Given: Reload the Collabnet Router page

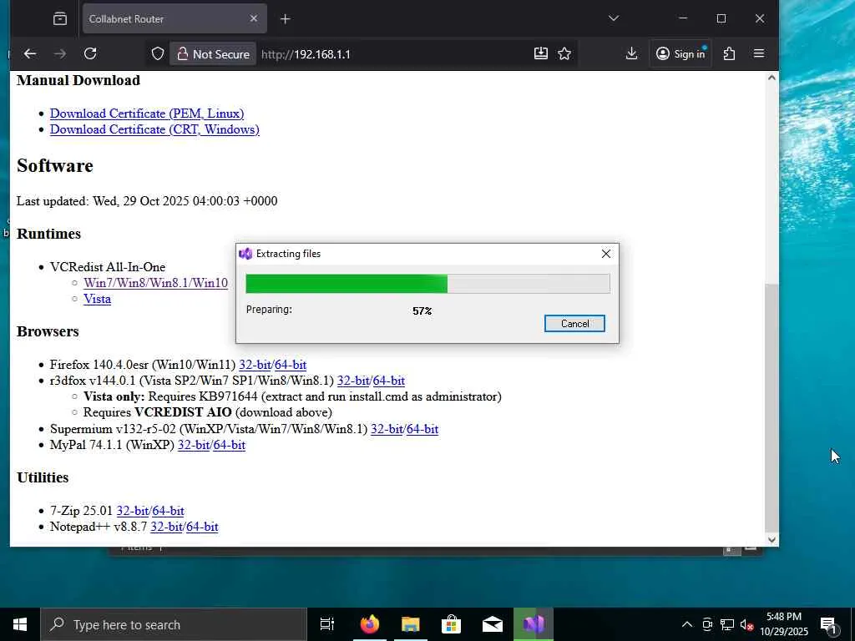Looking at the screenshot, I should [90, 53].
